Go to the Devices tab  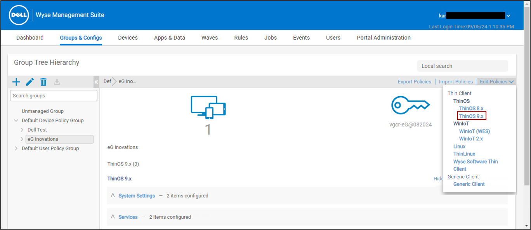pos(128,38)
